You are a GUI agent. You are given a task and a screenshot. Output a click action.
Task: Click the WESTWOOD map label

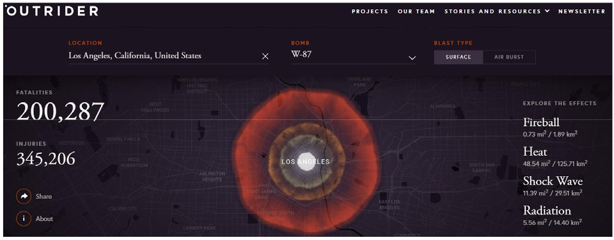click(x=71, y=143)
